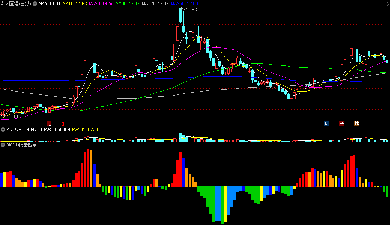Click the 19.56 high price label
Screen dimensions: 390x225
[x=191, y=10]
